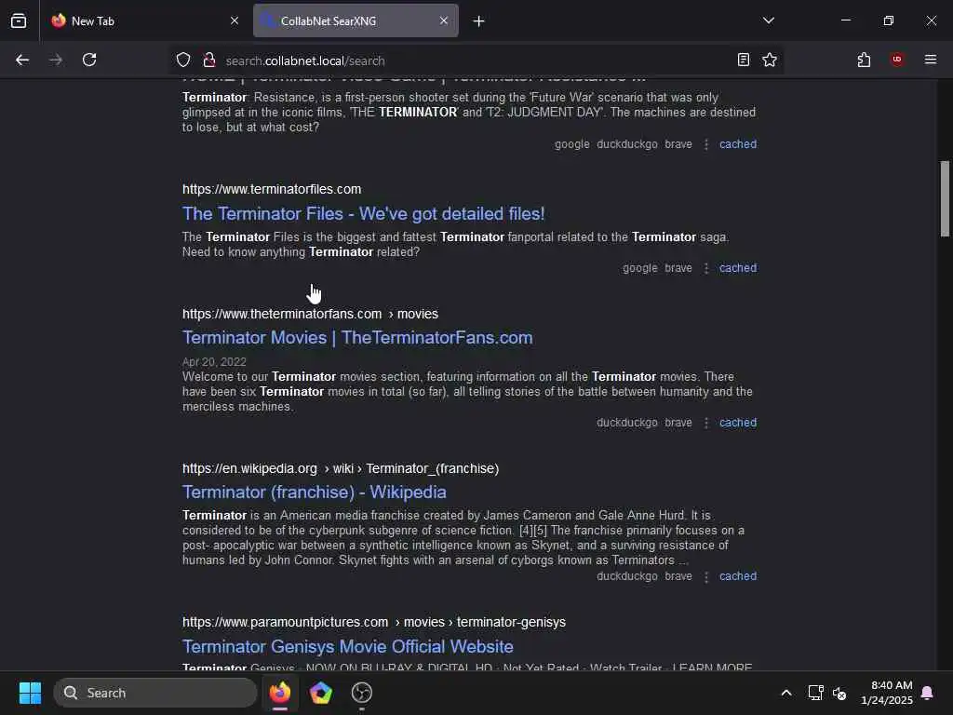This screenshot has height=715, width=953.
Task: Open network status tray icon
Action: tap(815, 693)
